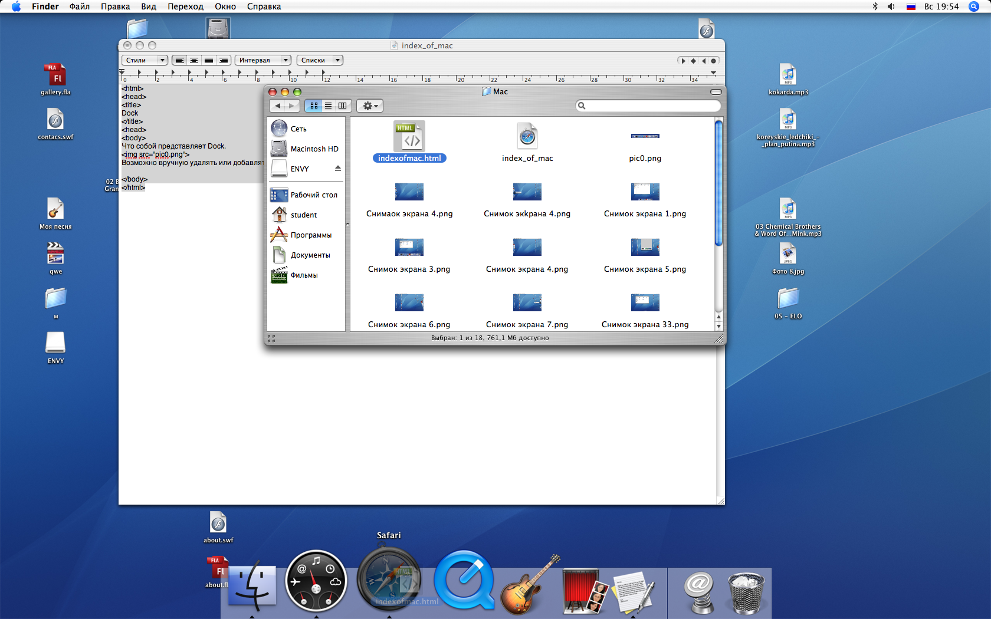Screen dimensions: 991x619
Task: Select the 05 - ELO folder on desktop
Action: point(788,303)
